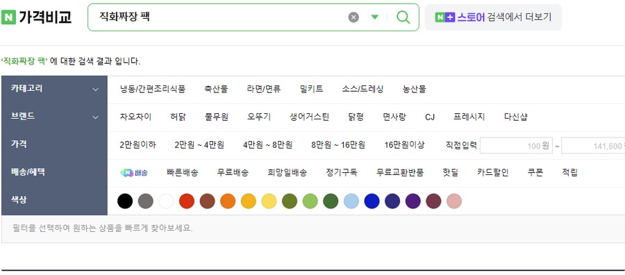Screen dimensions: 625x275
Task: Expand the 카테고리 filter chevron
Action: click(x=95, y=90)
